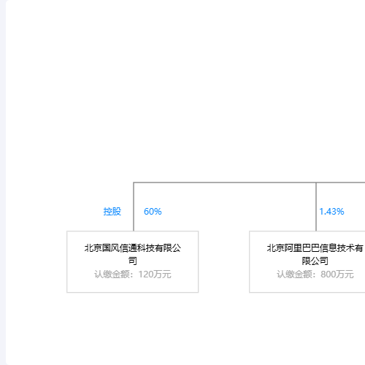Click 认缴金额:800万元 subscribed amount text
The height and width of the screenshot is (365, 365).
pyautogui.click(x=315, y=274)
